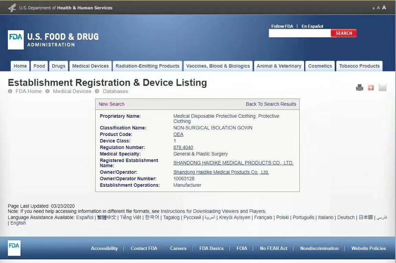Click U.S. Department of Health & Human Services

point(66,8)
